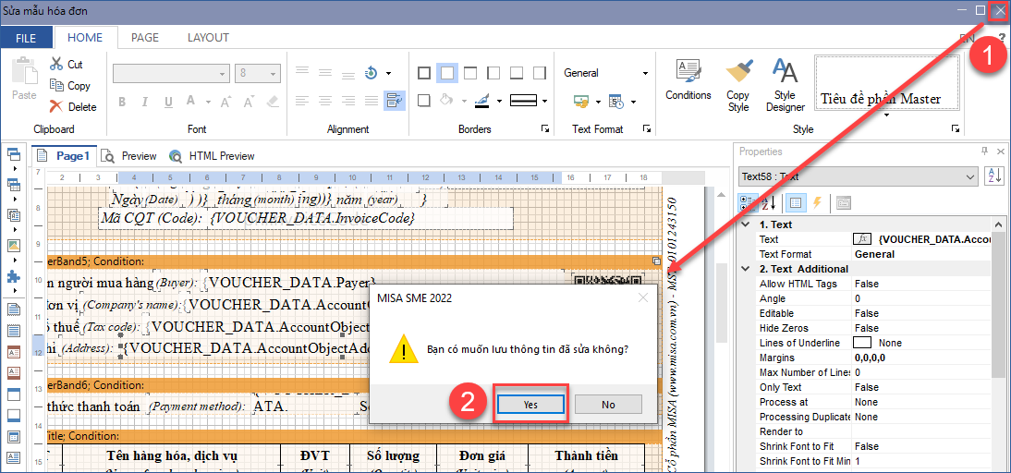Click the Delete icon in Clipboard group
This screenshot has width=1011, height=473.
click(x=57, y=107)
